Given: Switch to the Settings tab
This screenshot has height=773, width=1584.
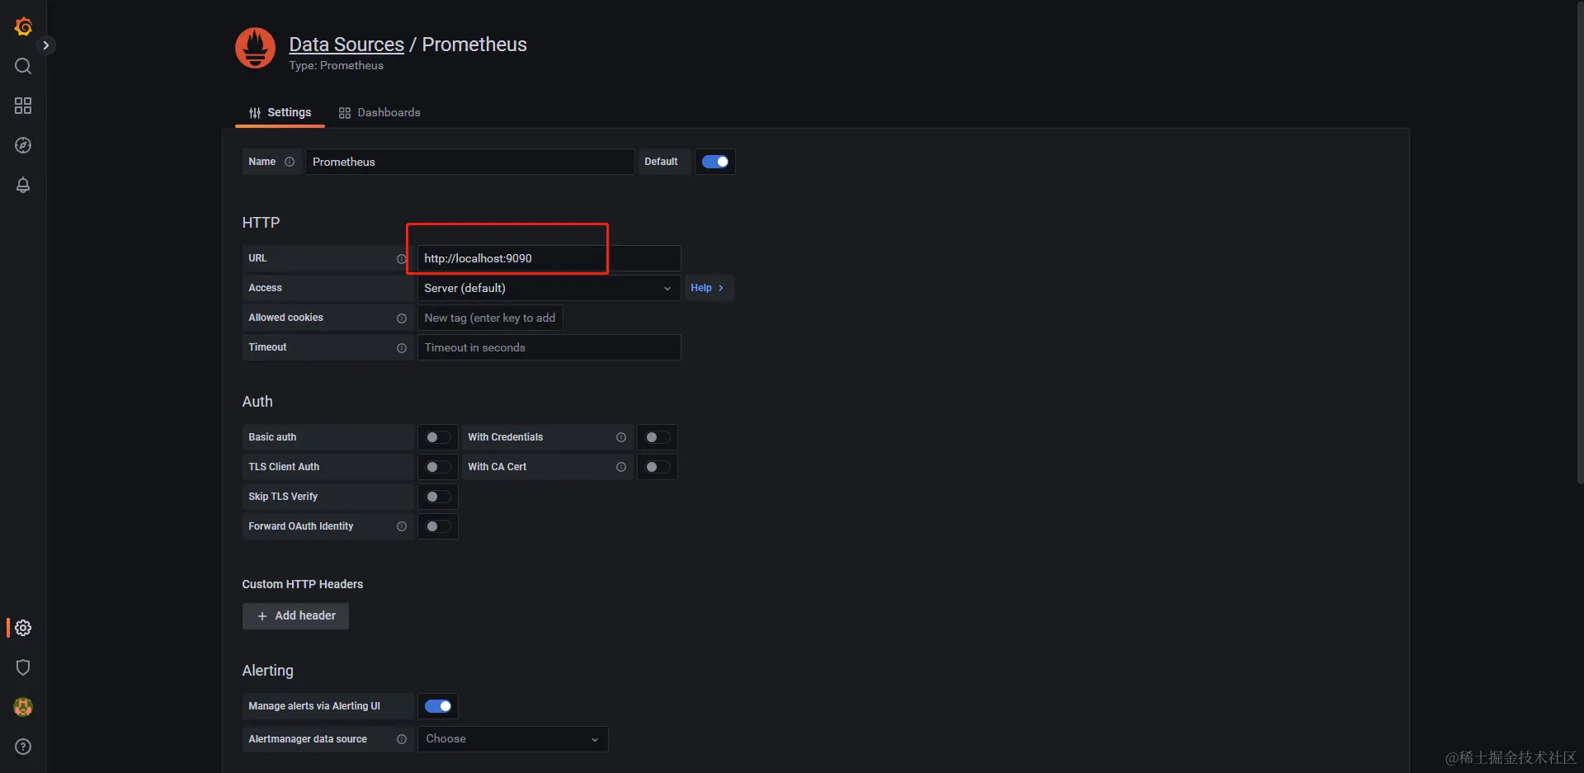Looking at the screenshot, I should tap(280, 113).
